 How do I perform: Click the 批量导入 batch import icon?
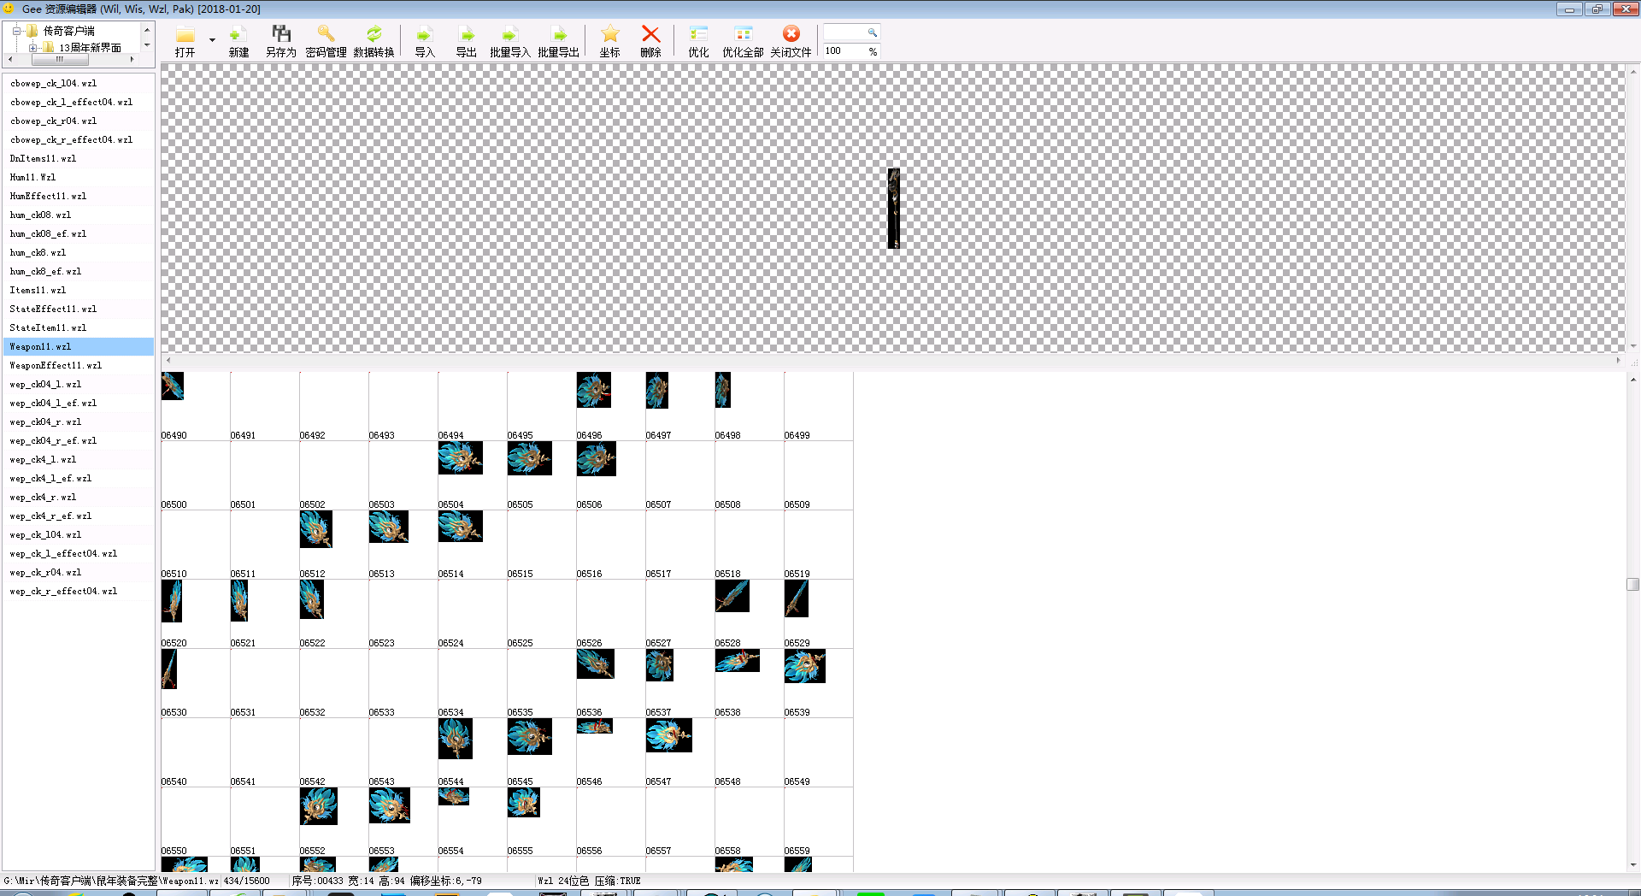coord(509,35)
